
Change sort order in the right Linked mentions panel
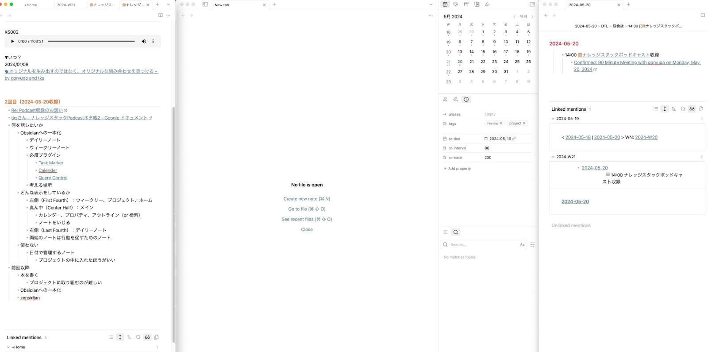click(x=673, y=109)
